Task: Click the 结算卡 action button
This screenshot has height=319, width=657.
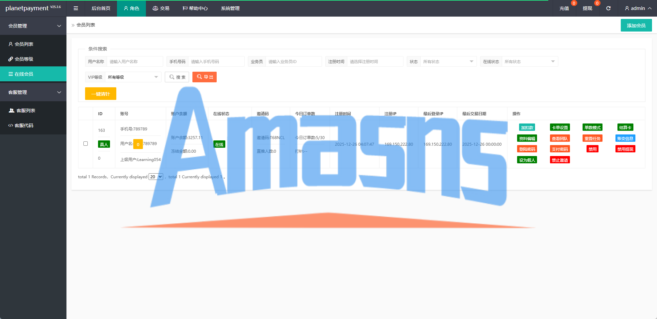Action: coord(625,127)
